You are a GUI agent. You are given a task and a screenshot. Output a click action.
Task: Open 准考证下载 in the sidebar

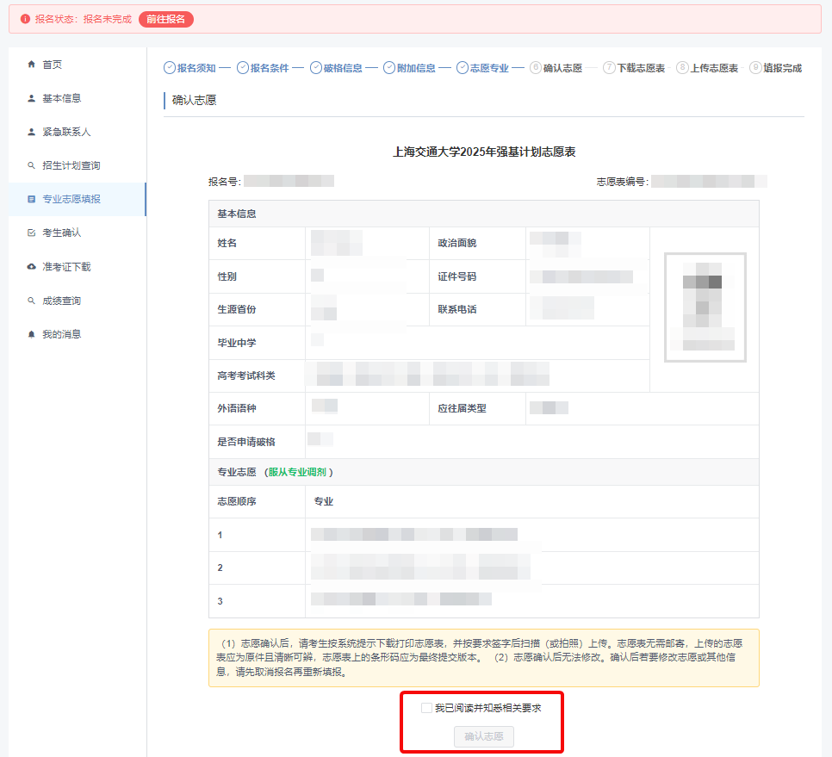(x=77, y=267)
